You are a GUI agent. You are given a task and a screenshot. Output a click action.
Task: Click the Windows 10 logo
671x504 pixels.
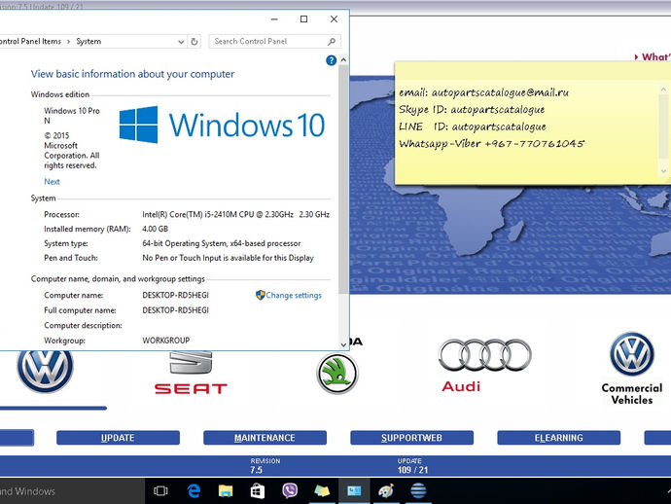pyautogui.click(x=222, y=125)
